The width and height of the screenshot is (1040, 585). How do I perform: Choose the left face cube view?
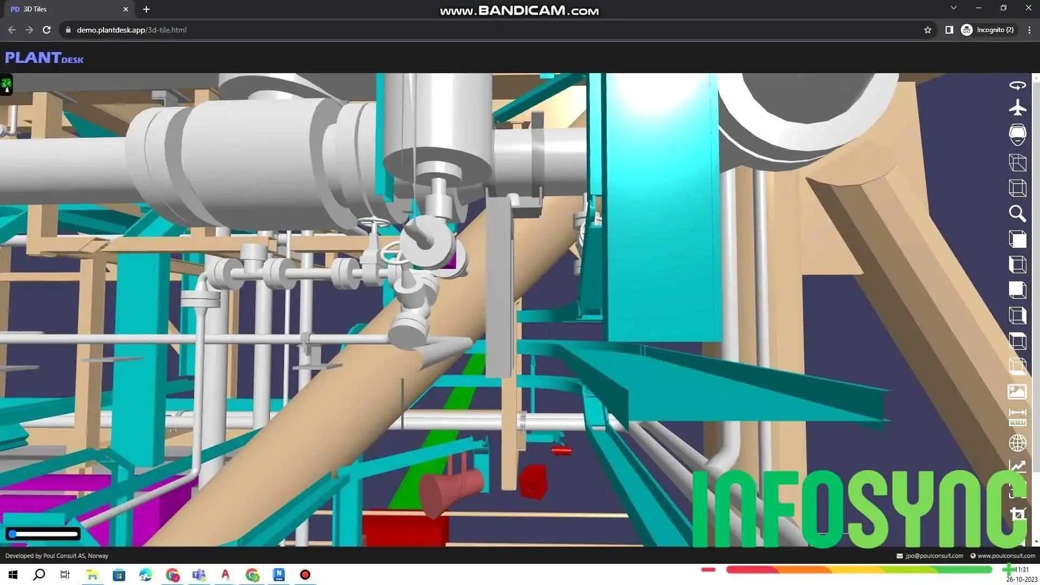[x=1017, y=265]
